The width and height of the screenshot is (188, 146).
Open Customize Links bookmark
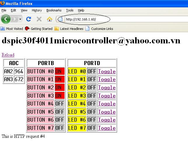pos(99,29)
